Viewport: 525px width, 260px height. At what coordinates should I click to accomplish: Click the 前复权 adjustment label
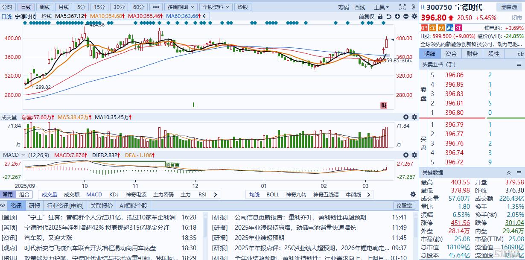click(x=366, y=16)
